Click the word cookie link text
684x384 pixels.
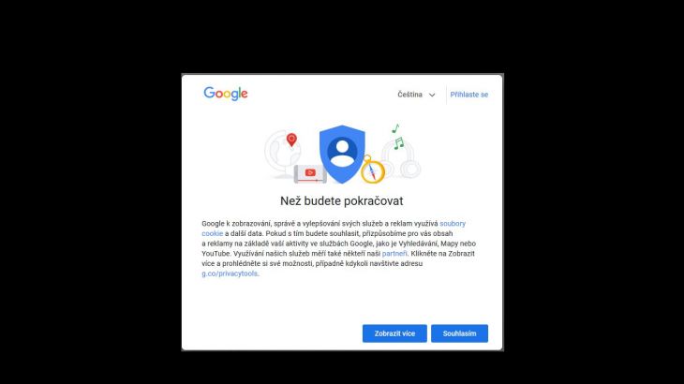212,233
